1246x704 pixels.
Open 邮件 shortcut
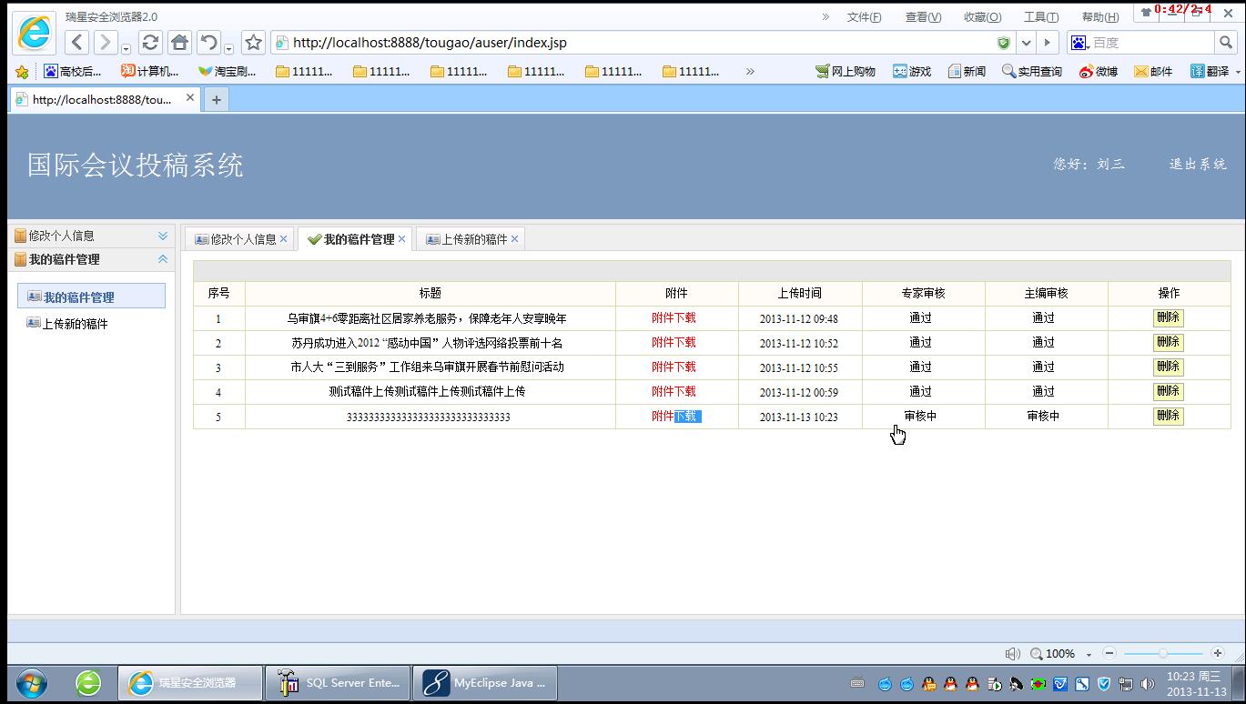click(1153, 71)
